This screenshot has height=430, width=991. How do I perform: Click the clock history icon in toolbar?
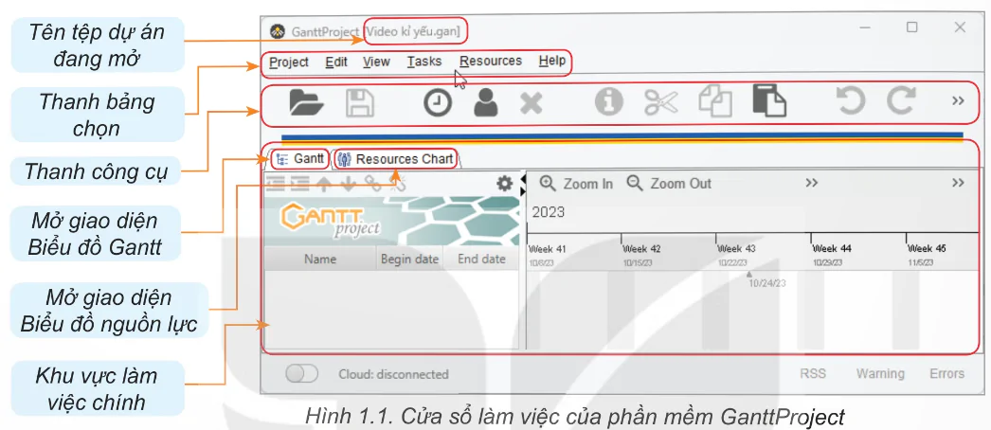[x=437, y=102]
